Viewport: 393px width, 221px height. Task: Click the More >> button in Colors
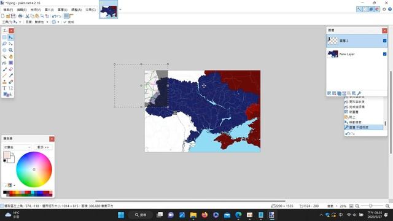43,147
